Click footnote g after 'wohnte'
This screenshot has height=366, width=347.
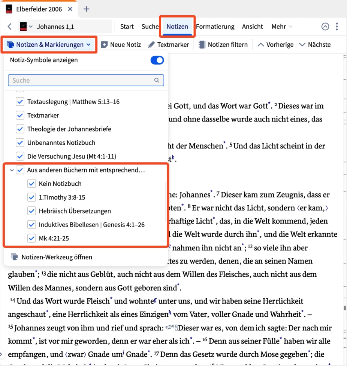point(156,300)
